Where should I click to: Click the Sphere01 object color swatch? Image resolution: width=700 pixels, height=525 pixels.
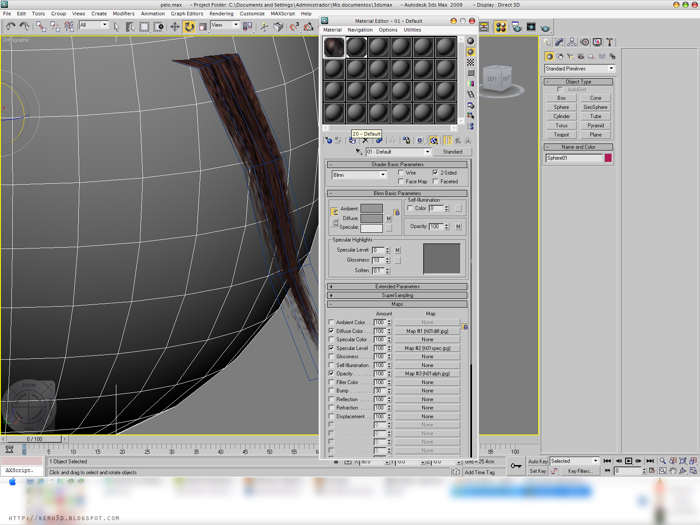tap(608, 158)
